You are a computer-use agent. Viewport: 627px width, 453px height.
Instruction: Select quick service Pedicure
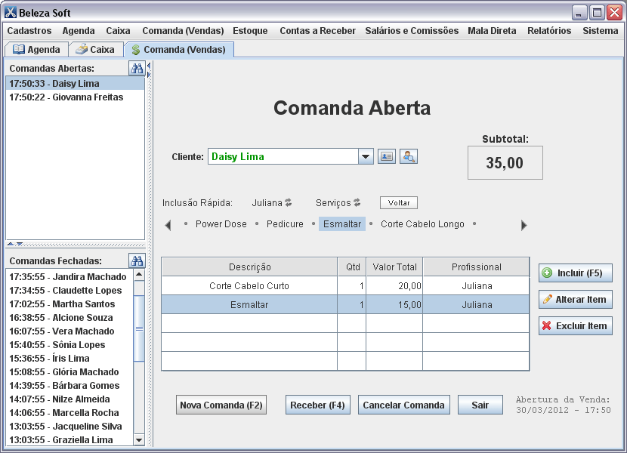(285, 224)
